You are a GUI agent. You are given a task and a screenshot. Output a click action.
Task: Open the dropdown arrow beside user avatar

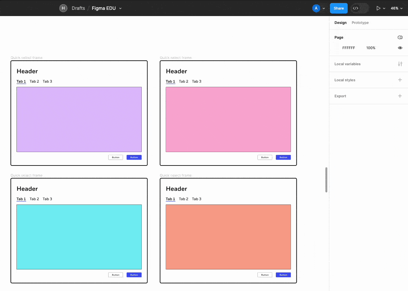324,9
